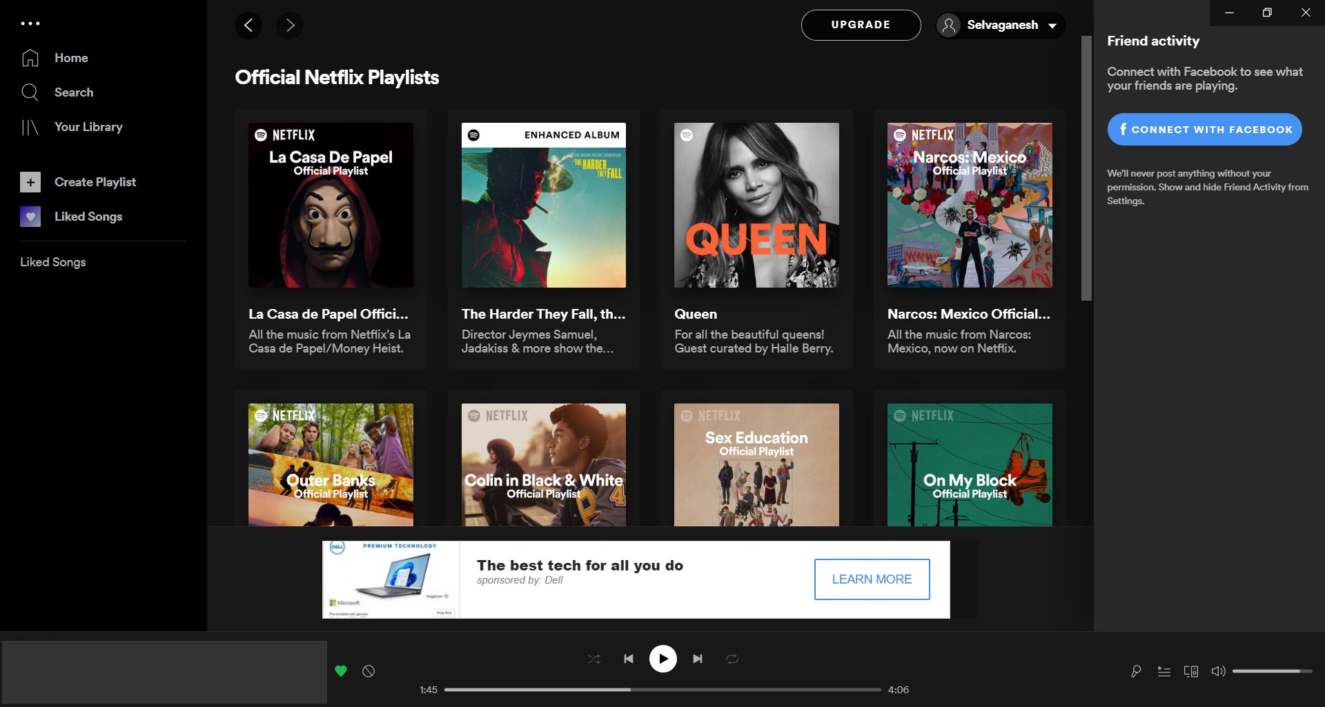Click the play button
1325x707 pixels.
coord(663,659)
